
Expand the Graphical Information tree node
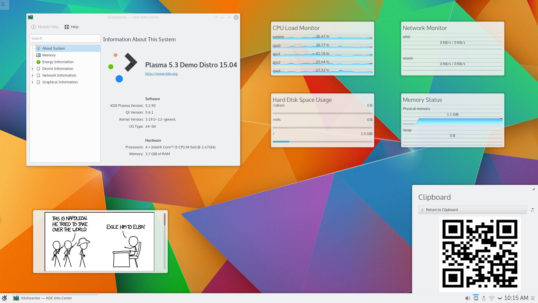click(33, 82)
